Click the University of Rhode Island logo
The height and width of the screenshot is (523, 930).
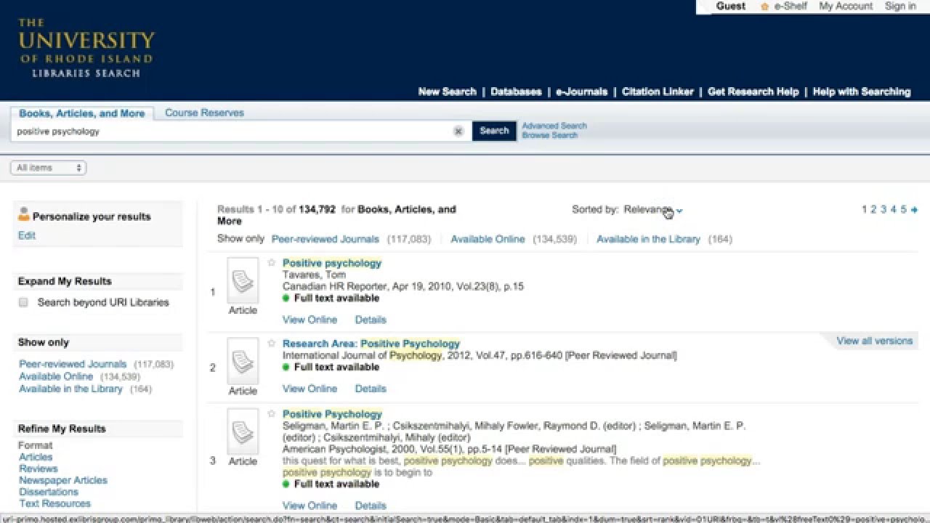coord(86,48)
